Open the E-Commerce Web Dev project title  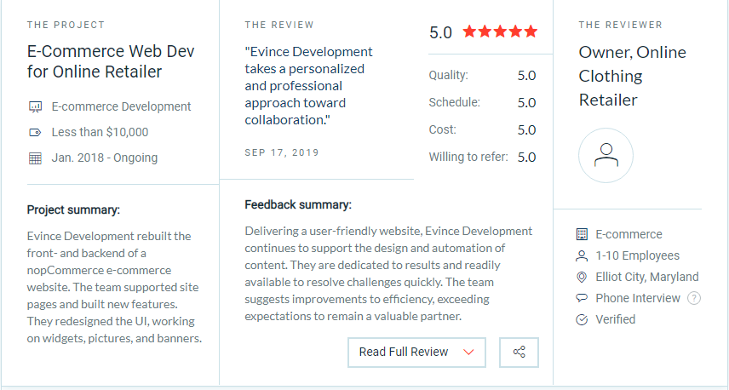[x=111, y=61]
